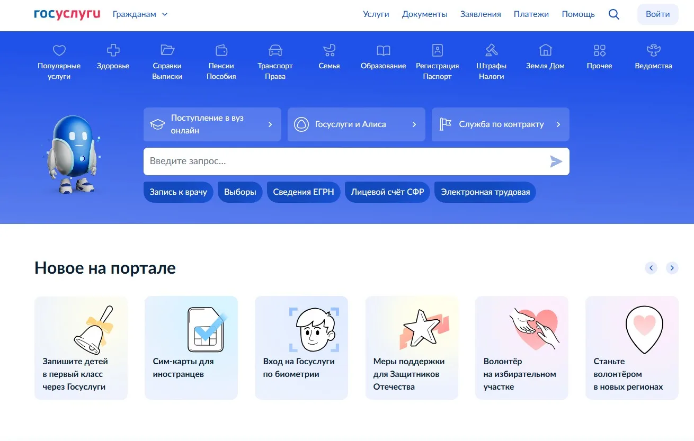Viewport: 694px width, 441px height.
Task: Open card Волонтёр на избирательном участке
Action: (x=522, y=348)
